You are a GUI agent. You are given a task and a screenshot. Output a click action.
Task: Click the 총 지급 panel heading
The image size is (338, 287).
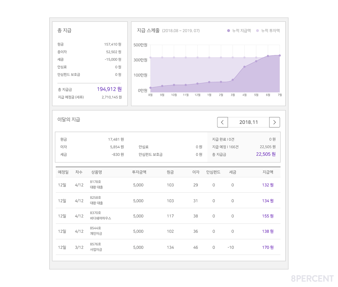(64, 30)
